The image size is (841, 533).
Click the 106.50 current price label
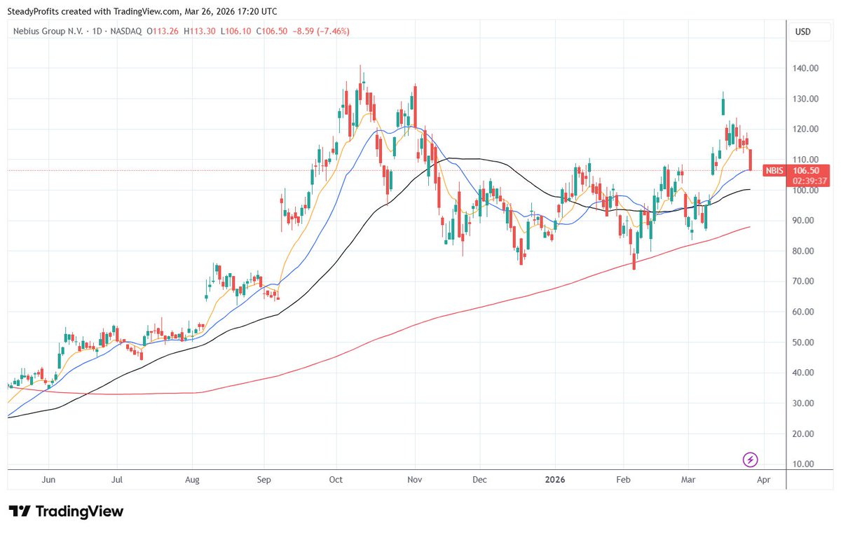click(x=807, y=170)
